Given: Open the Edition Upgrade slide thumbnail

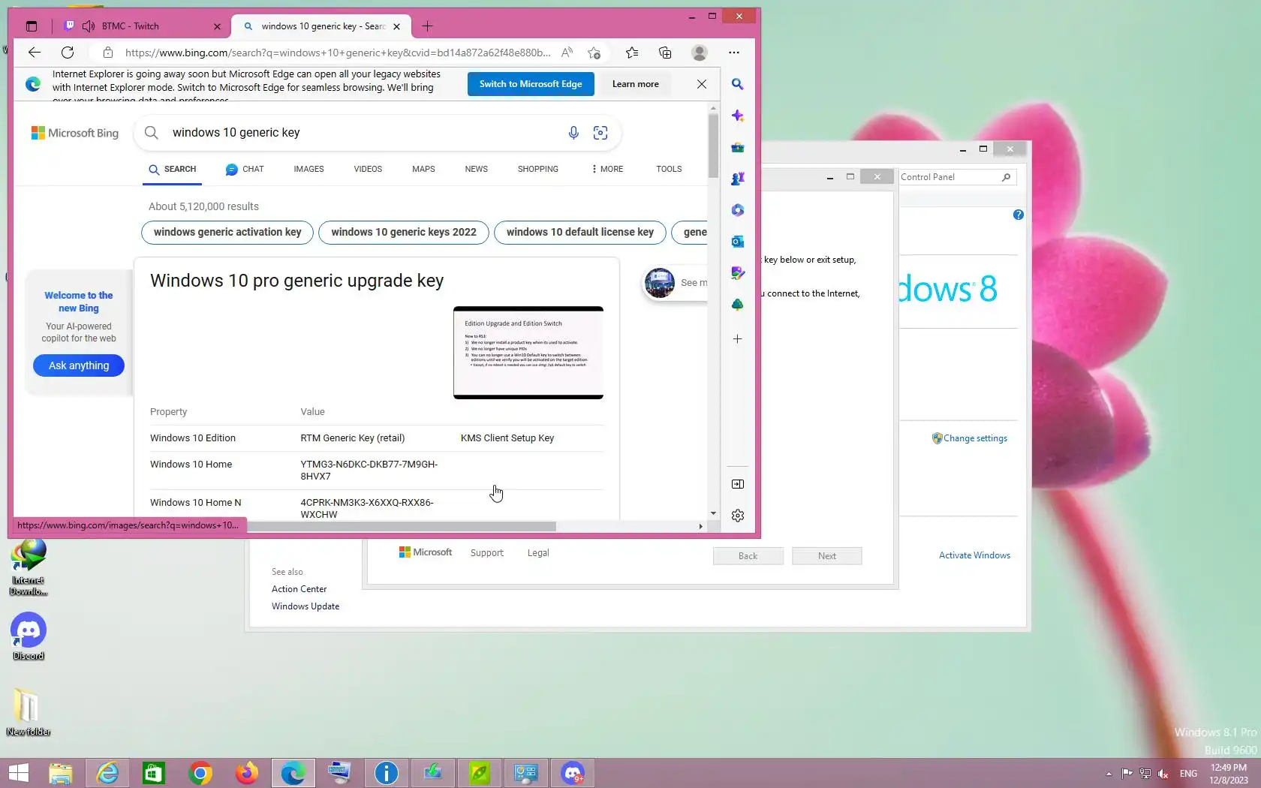Looking at the screenshot, I should coord(528,353).
